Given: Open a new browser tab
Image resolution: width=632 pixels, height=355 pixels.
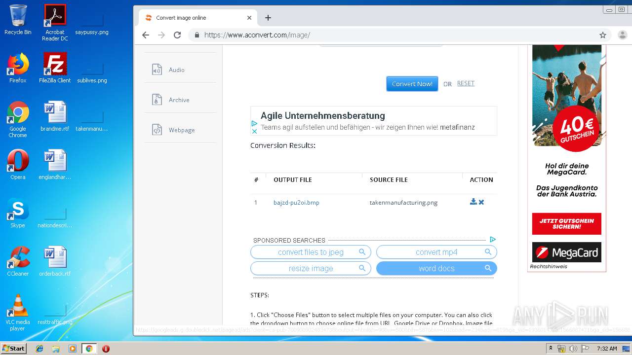Looking at the screenshot, I should [268, 18].
